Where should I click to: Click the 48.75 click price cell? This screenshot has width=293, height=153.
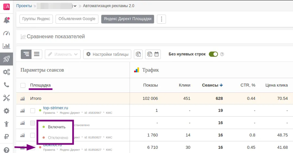283,135
